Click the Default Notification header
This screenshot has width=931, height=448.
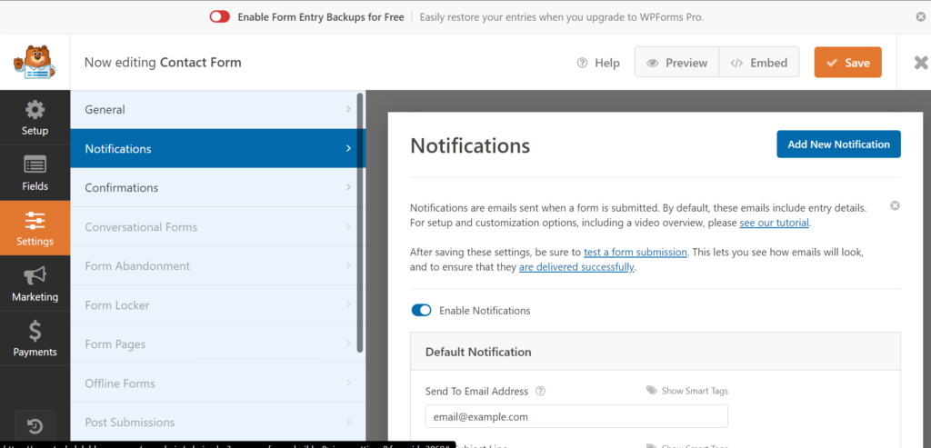[x=656, y=352]
